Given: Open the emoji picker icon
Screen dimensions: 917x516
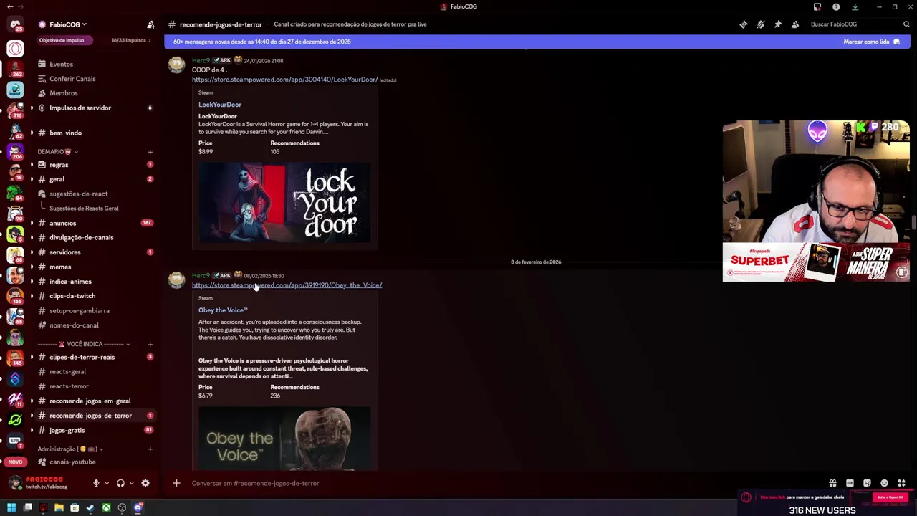Looking at the screenshot, I should point(884,483).
